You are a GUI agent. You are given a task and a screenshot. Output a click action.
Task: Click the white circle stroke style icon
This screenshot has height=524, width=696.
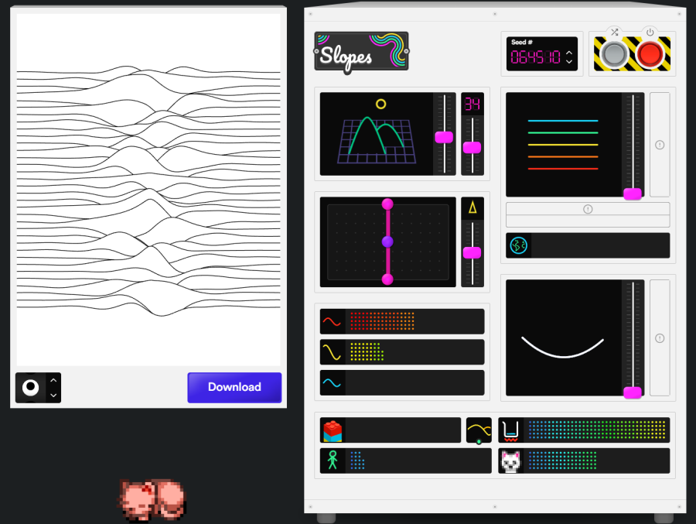31,388
